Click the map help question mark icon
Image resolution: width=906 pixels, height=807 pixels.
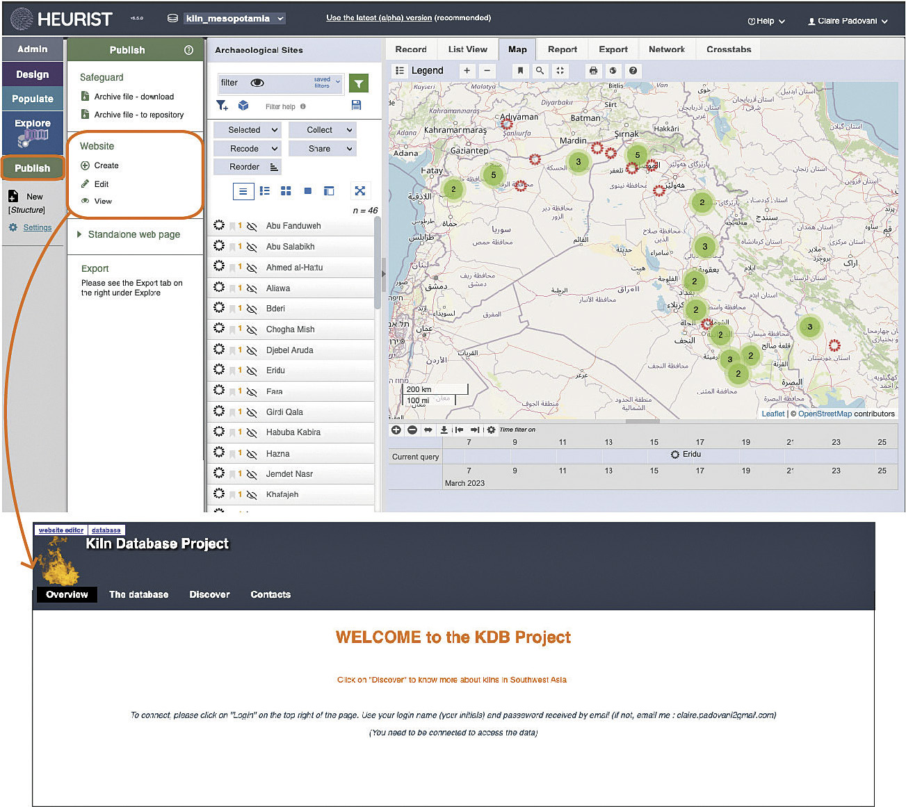tap(633, 70)
